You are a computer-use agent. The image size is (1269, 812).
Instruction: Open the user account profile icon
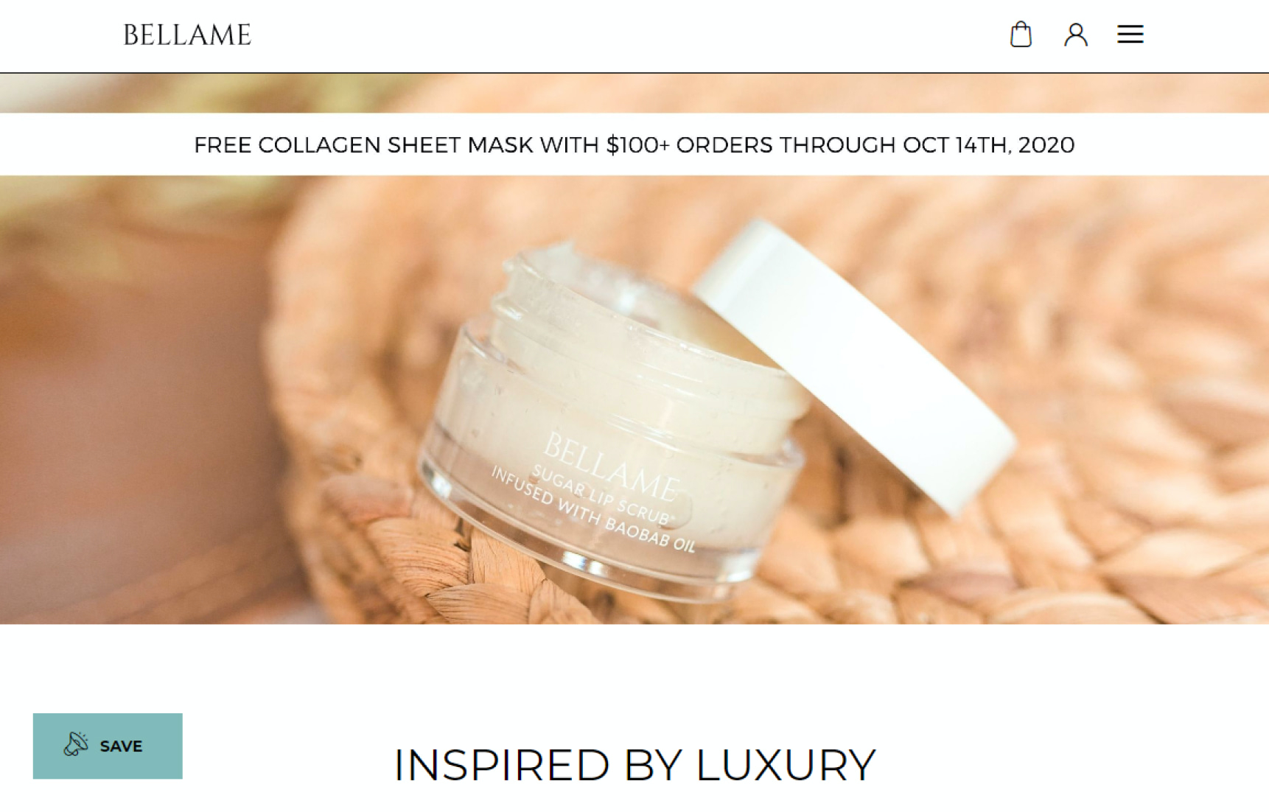point(1076,35)
